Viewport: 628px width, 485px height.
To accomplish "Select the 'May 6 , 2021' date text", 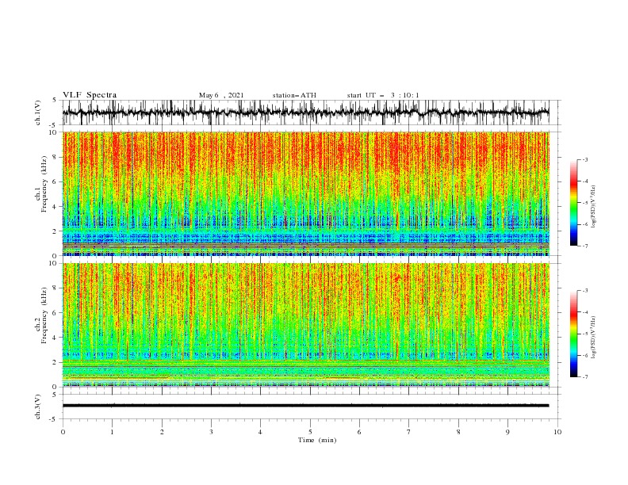I will coord(221,95).
